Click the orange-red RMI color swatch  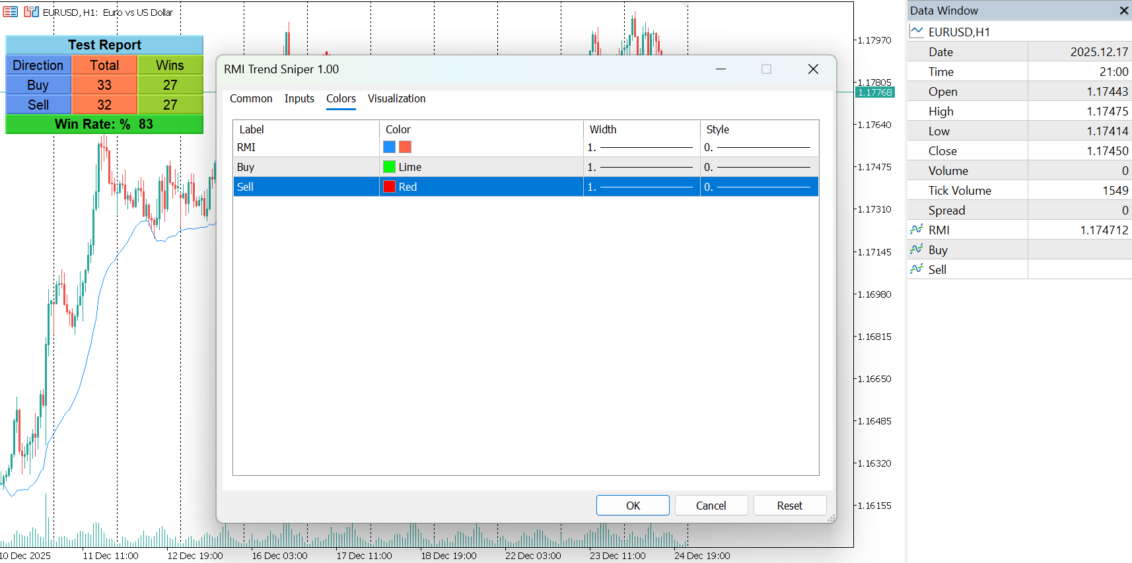[405, 147]
